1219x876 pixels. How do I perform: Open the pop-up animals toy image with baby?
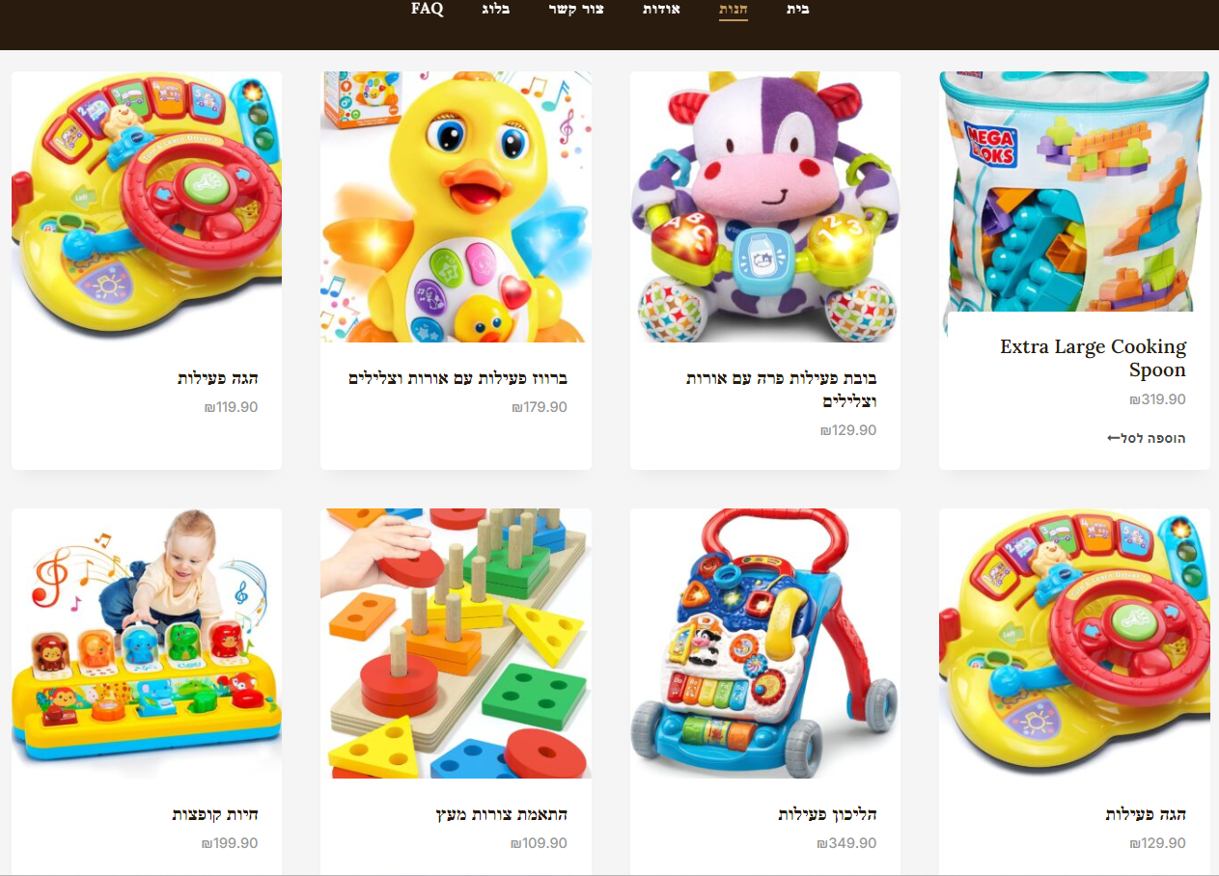pos(147,643)
